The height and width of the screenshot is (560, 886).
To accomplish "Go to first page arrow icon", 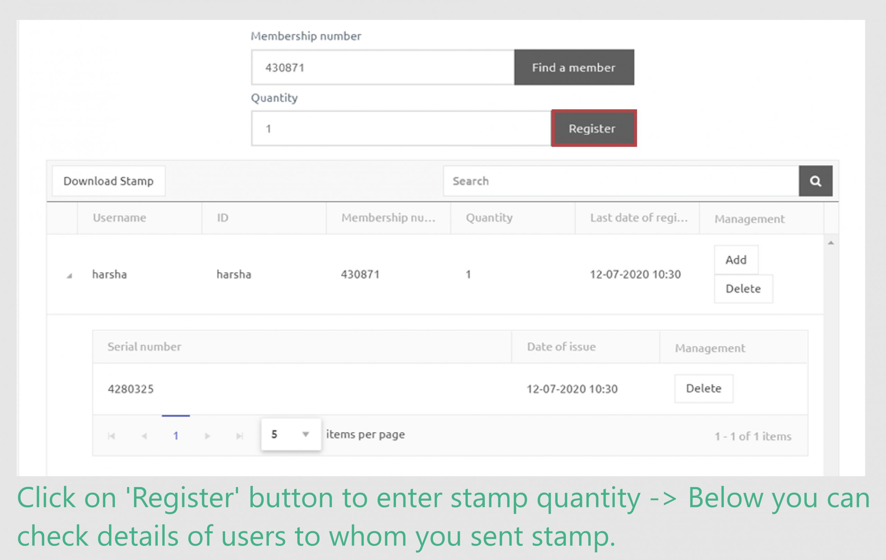I will [x=111, y=436].
